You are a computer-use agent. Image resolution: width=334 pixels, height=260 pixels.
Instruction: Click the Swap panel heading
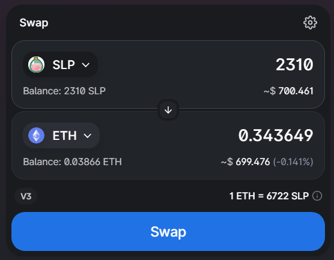coord(34,23)
